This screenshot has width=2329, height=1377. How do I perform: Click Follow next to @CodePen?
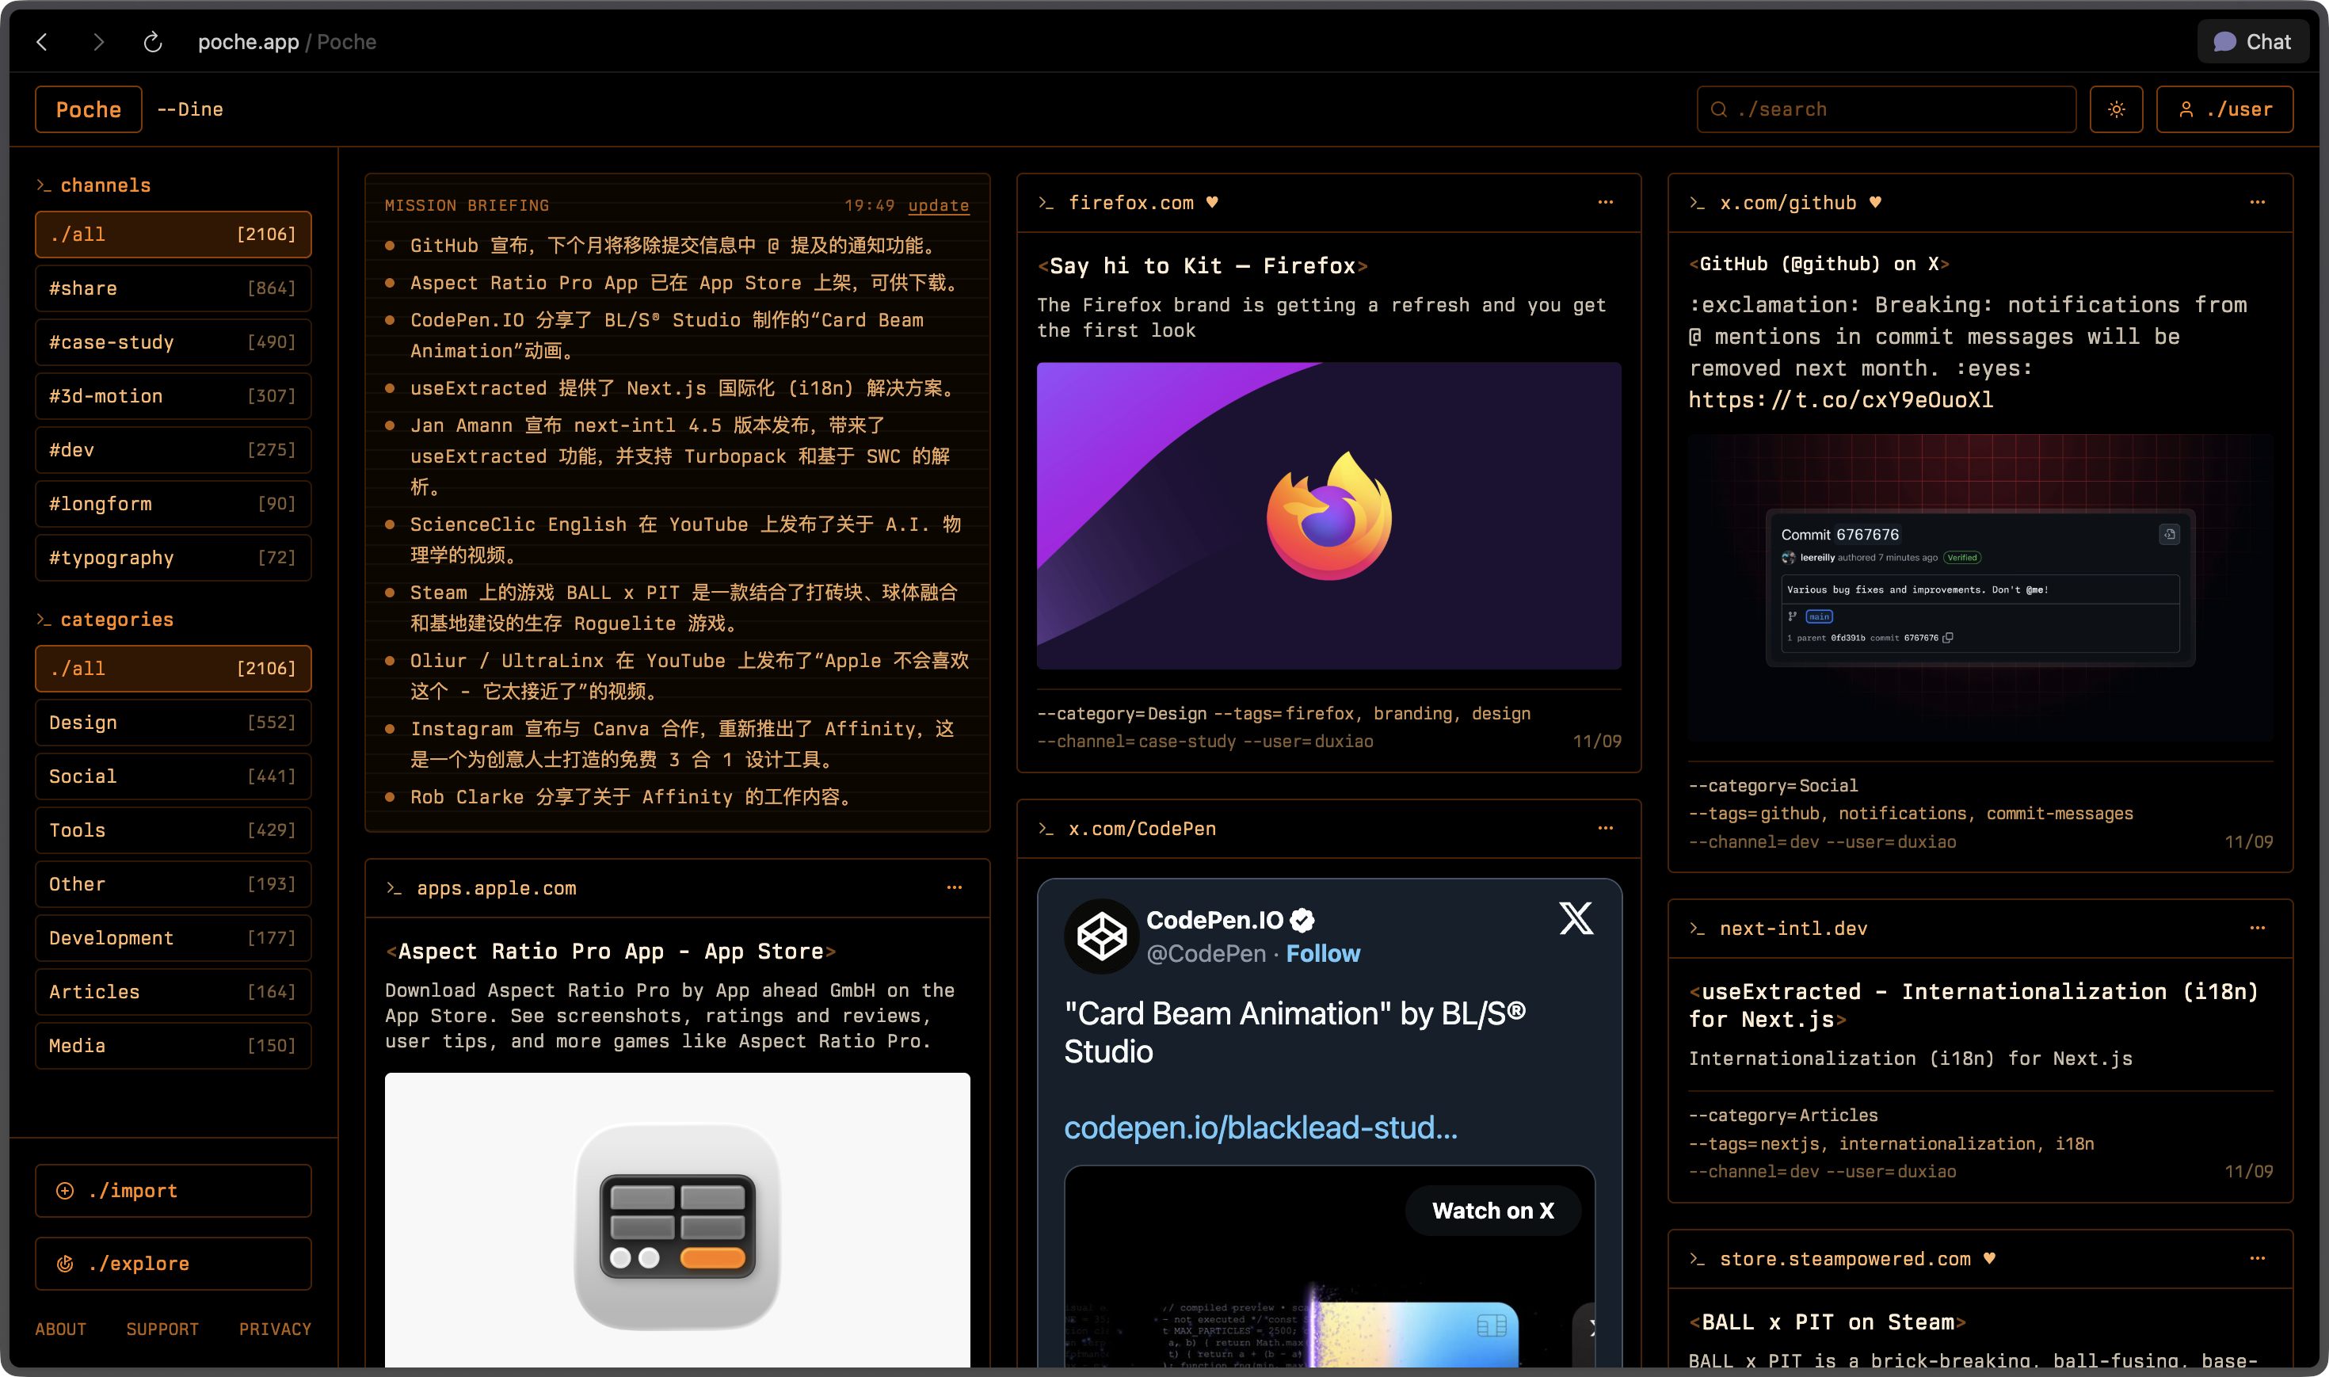pos(1324,953)
